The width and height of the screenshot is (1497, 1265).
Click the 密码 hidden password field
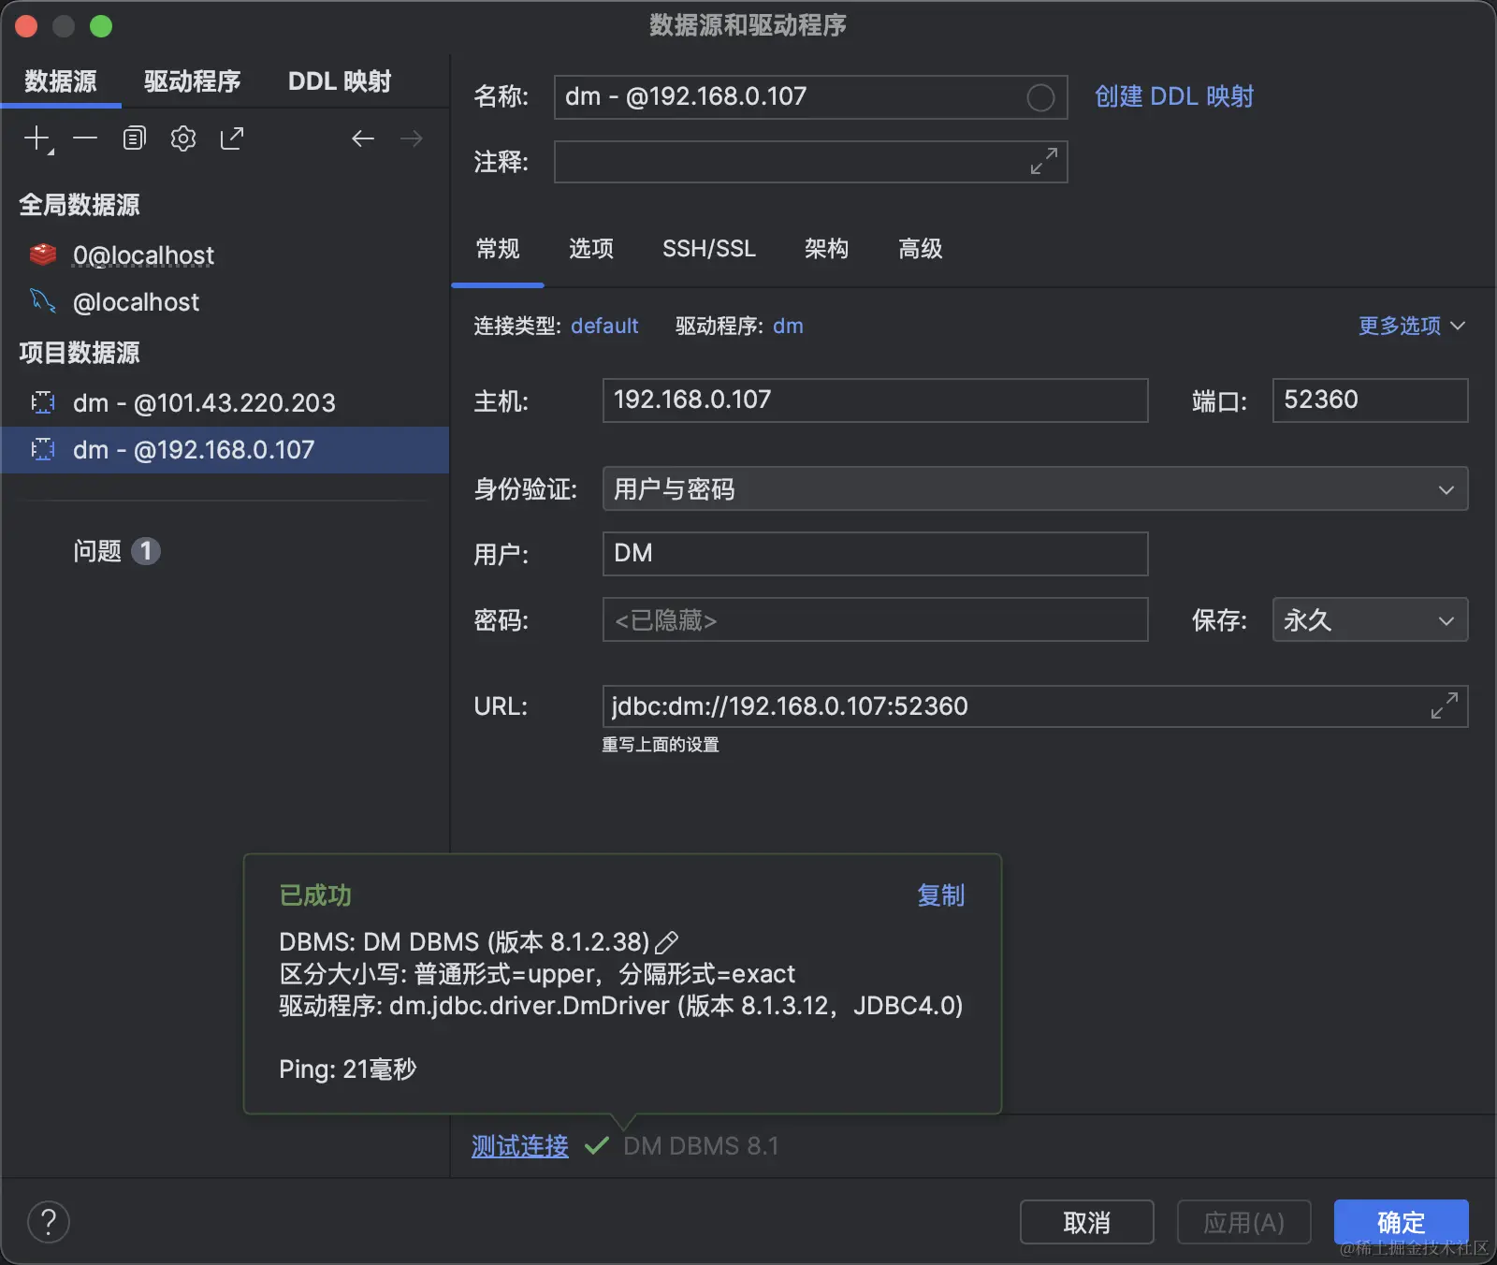[875, 619]
